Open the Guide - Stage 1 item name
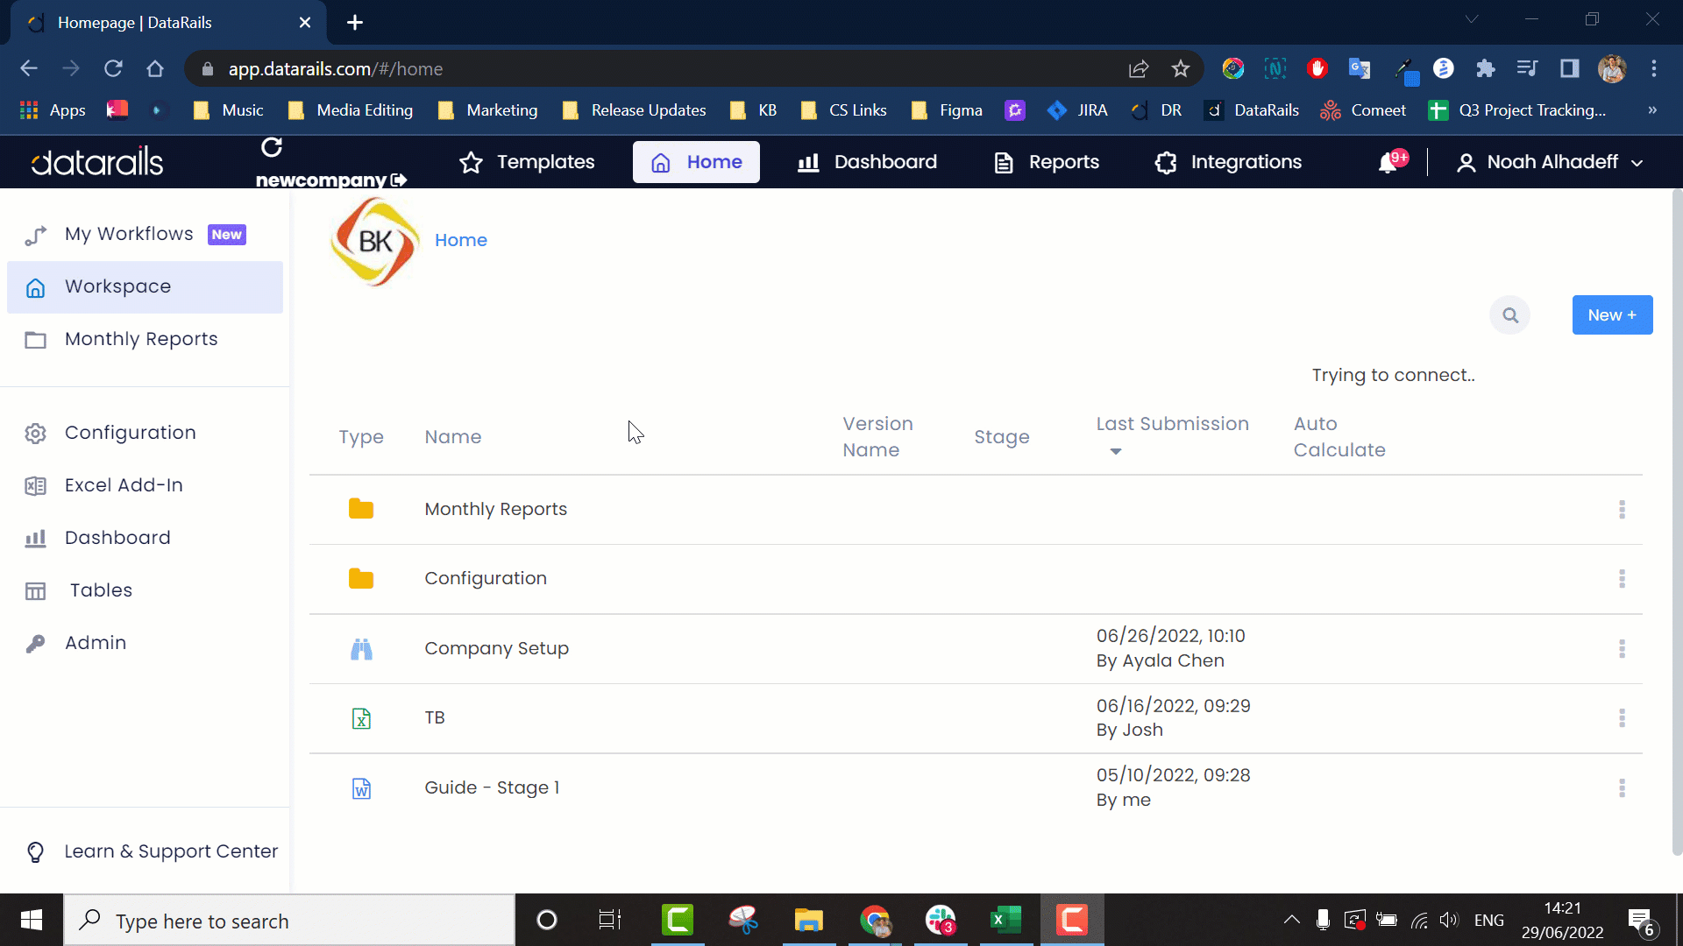The image size is (1683, 946). [x=492, y=787]
